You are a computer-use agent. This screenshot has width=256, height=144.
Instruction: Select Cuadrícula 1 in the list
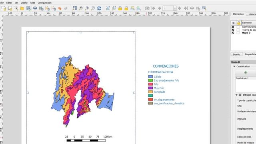[242, 78]
